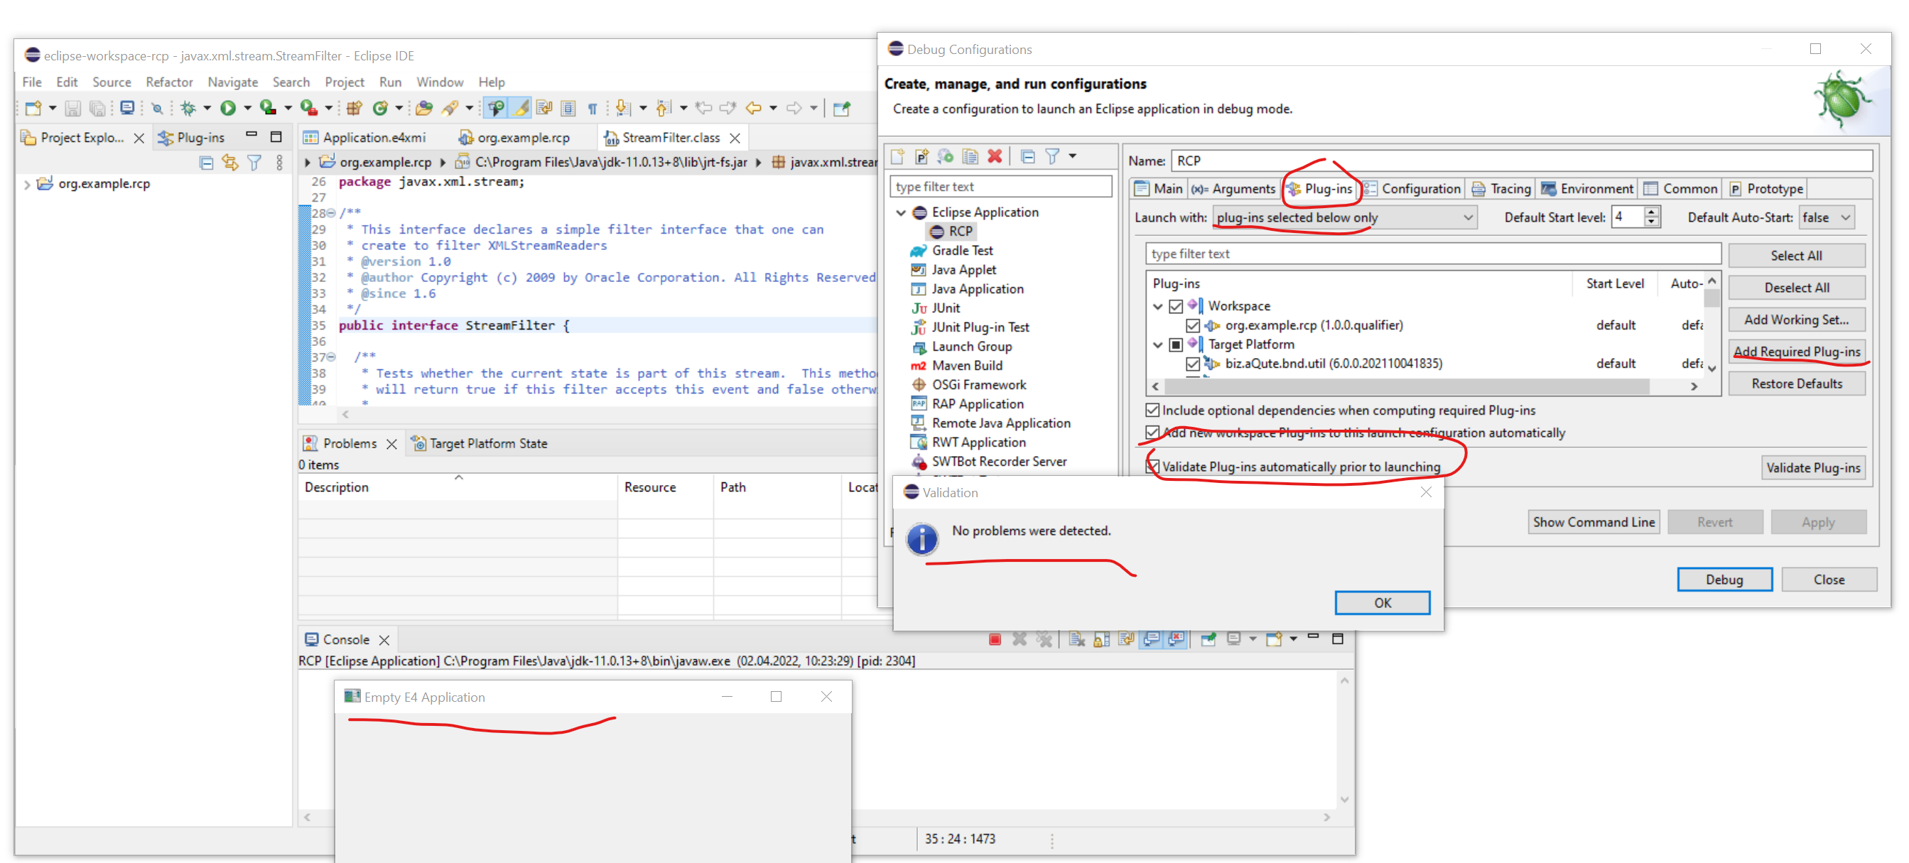The height and width of the screenshot is (863, 1909).
Task: Toggle biz.aQute.bnd.util plug-in checkbox
Action: pyautogui.click(x=1192, y=364)
